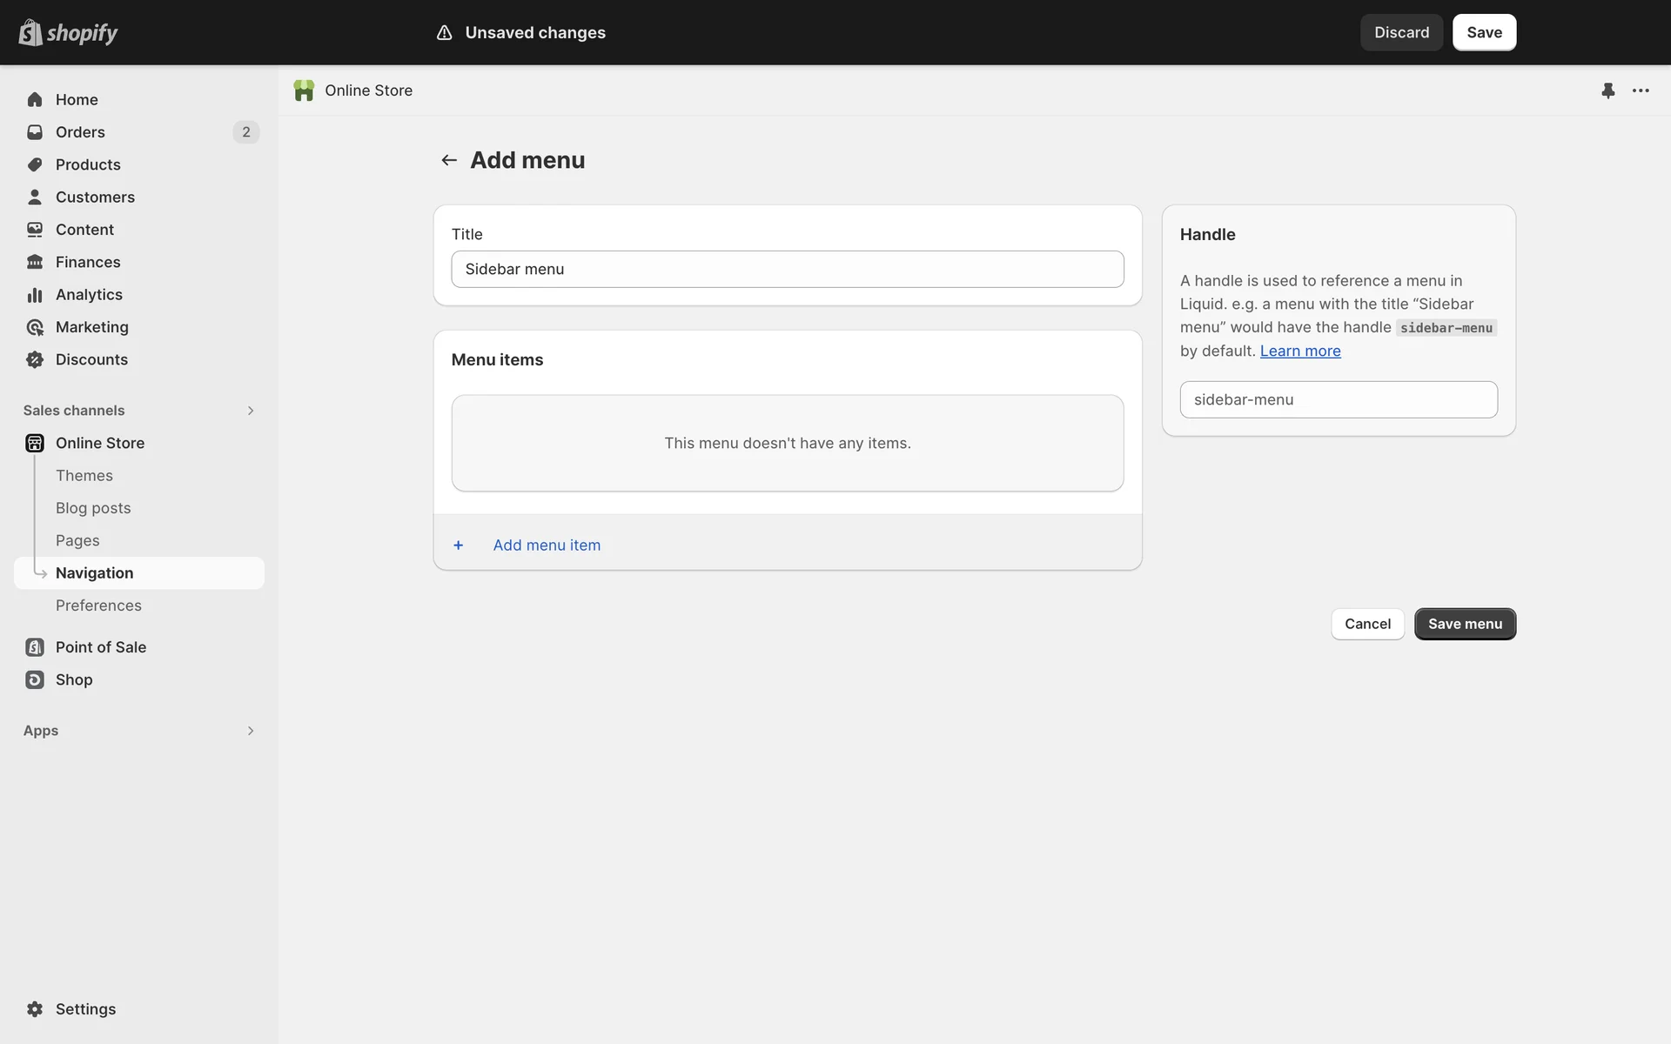Click the Save menu button
1671x1044 pixels.
point(1465,624)
